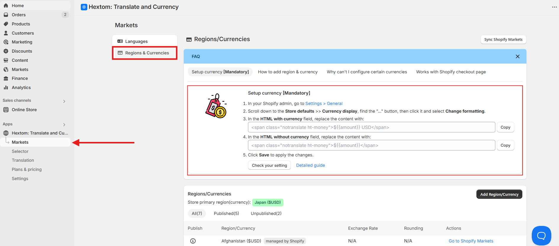The height and width of the screenshot is (246, 559).
Task: Open Translation under Hextom app
Action: pyautogui.click(x=23, y=160)
